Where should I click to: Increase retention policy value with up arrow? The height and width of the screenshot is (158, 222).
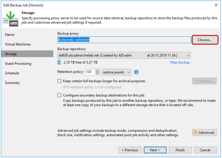tap(98, 71)
